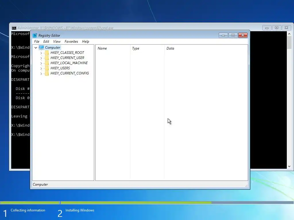Close the Registry Editor window

point(243,35)
